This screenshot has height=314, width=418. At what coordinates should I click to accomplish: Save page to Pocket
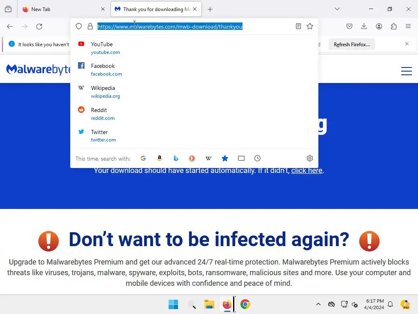[349, 26]
